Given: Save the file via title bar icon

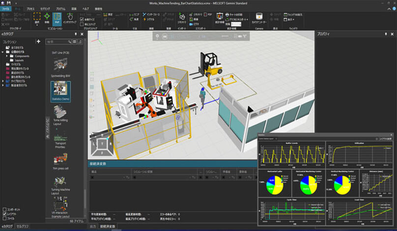Looking at the screenshot, I should click(9, 3).
